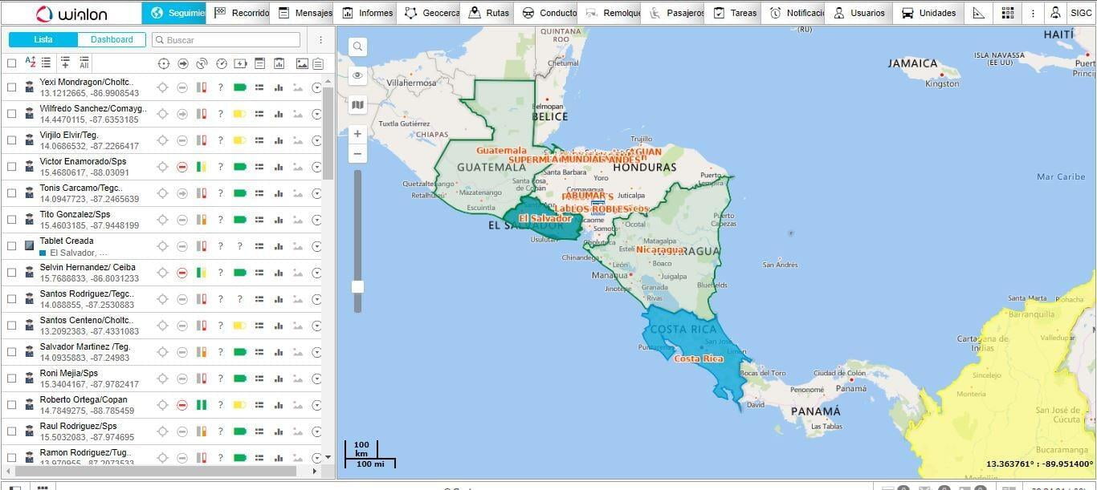Open the Usuarios tab
Screen dimensions: 1097x490
click(859, 13)
